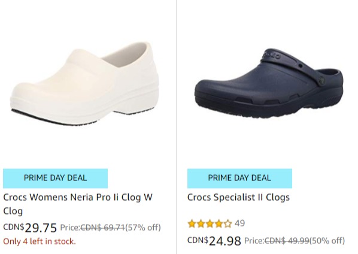
Task: Click the 50% off discount text
Action: [327, 241]
